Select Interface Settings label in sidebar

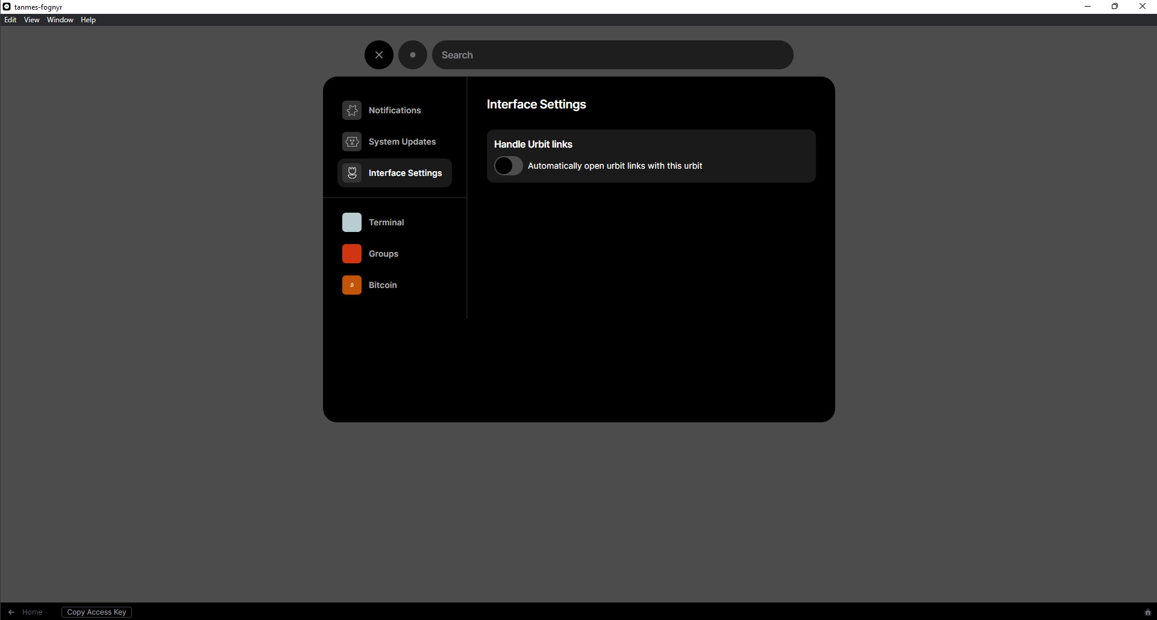click(405, 173)
